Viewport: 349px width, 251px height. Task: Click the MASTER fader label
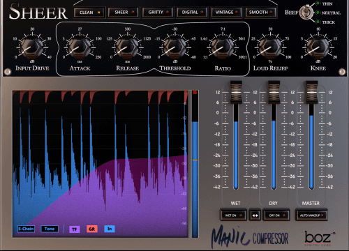[x=311, y=203]
